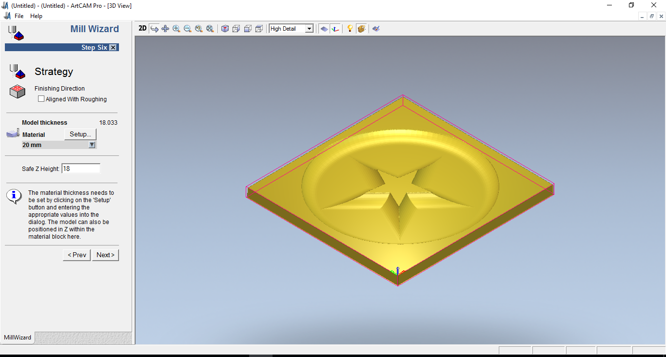Click the Mill Wizard header icon
Image resolution: width=666 pixels, height=357 pixels.
point(16,33)
